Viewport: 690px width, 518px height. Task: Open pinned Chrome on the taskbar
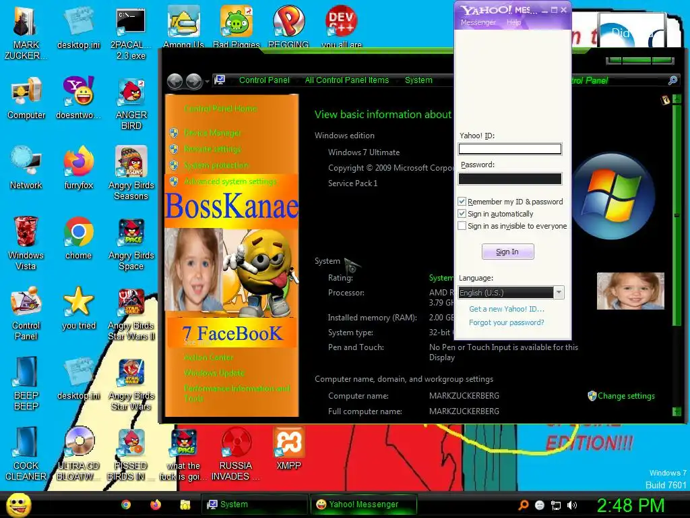(126, 505)
